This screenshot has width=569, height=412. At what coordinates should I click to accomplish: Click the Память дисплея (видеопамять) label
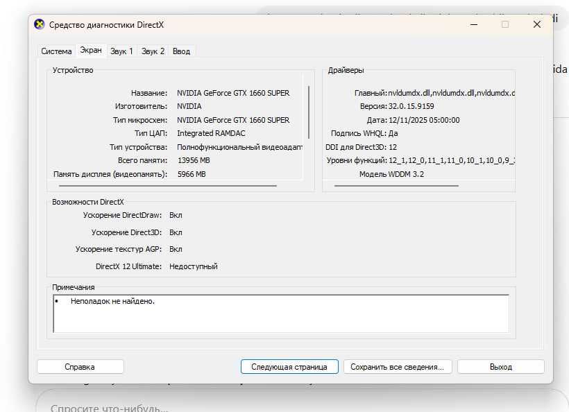[110, 174]
